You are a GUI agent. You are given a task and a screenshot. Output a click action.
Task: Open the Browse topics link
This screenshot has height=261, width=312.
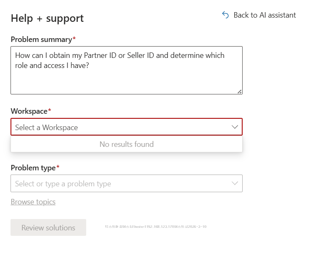(x=33, y=202)
